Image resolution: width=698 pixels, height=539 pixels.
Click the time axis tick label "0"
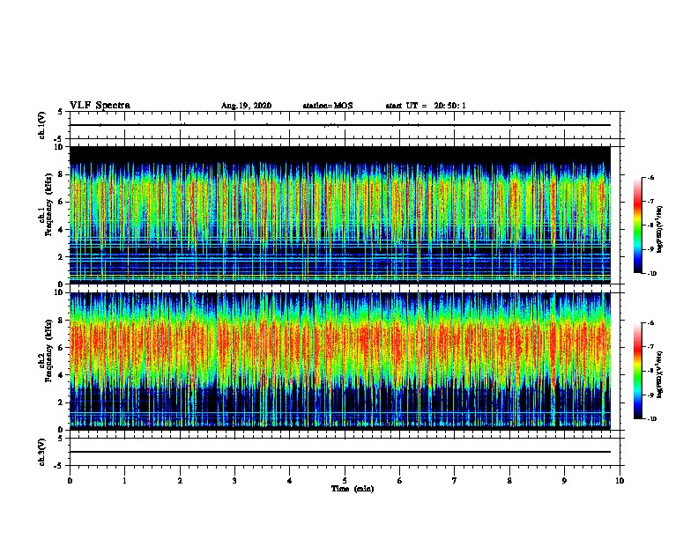click(70, 481)
